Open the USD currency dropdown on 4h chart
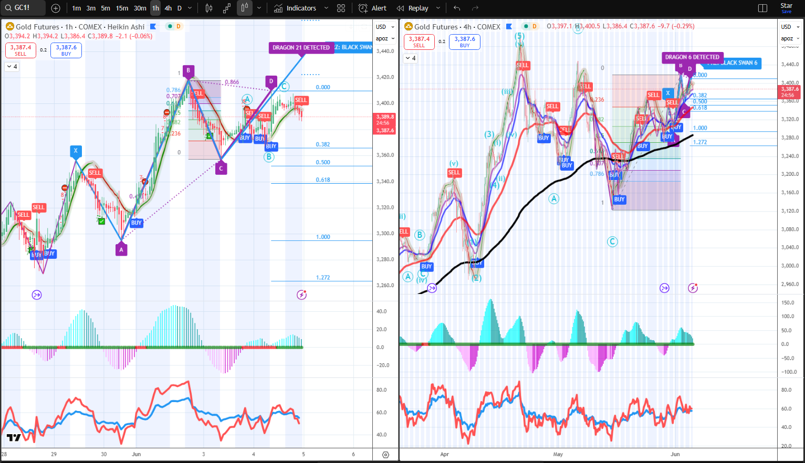 click(x=790, y=27)
